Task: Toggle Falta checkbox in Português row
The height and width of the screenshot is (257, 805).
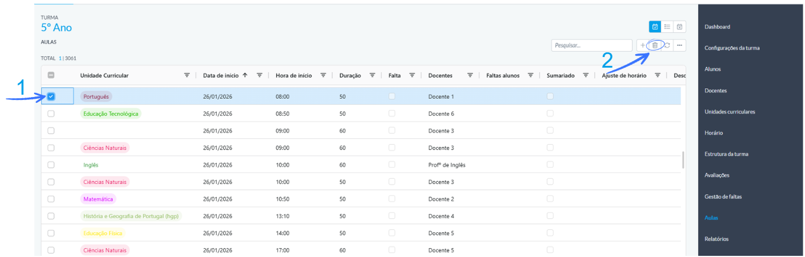Action: pos(392,96)
